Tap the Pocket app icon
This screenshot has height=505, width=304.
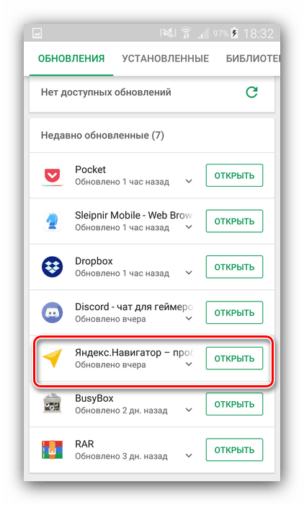point(53,176)
